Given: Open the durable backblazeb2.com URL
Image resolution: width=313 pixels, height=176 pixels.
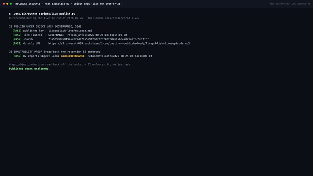Looking at the screenshot, I should coord(119,44).
